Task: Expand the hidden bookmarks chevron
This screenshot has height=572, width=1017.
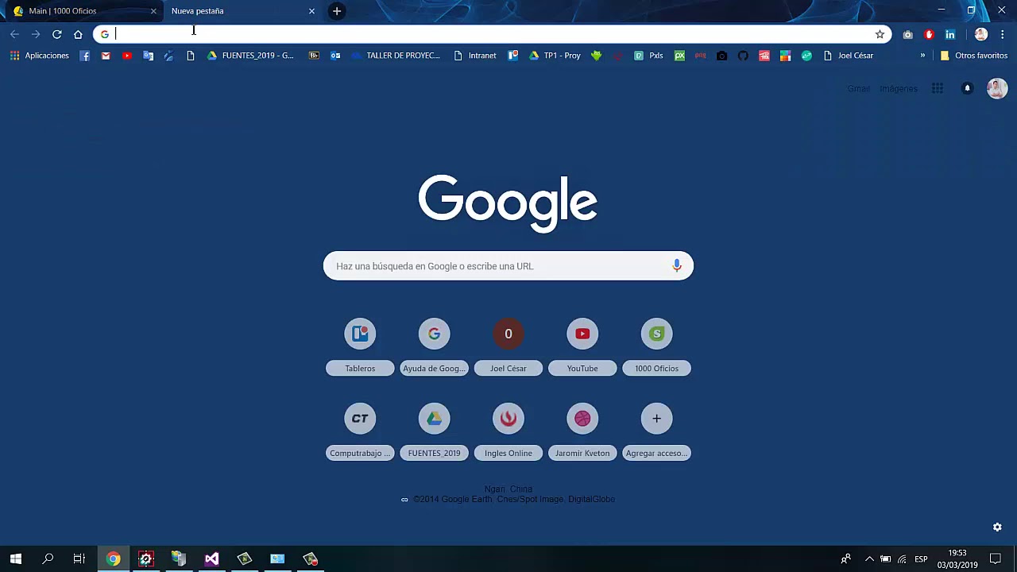Action: pyautogui.click(x=922, y=56)
